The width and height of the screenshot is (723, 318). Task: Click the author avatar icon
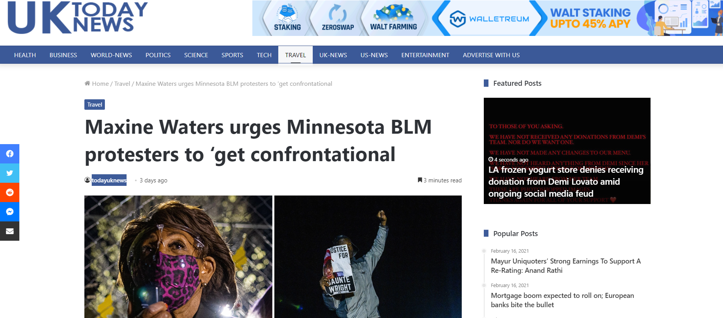(x=87, y=180)
